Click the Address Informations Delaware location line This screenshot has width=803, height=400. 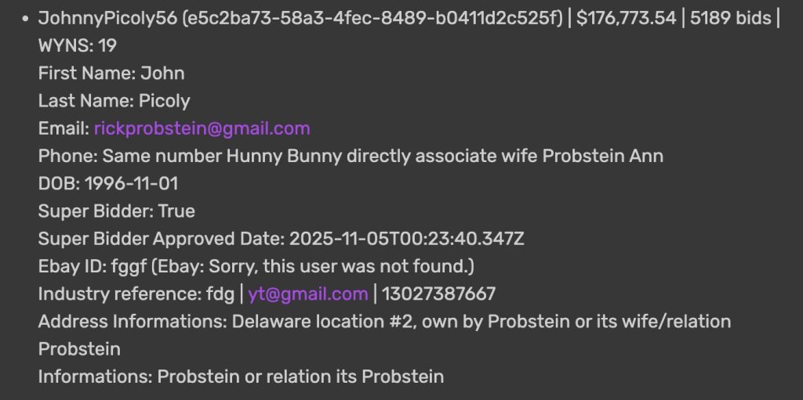pyautogui.click(x=384, y=322)
